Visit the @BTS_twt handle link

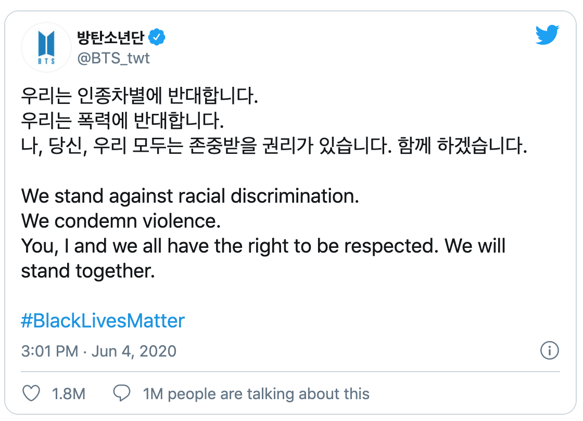click(113, 58)
